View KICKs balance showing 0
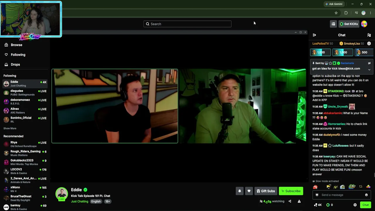Image resolution: width=375 pixels, height=211 pixels. pyautogui.click(x=330, y=205)
